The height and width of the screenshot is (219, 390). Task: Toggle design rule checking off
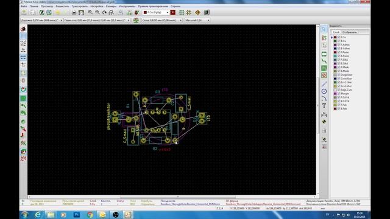point(23,29)
